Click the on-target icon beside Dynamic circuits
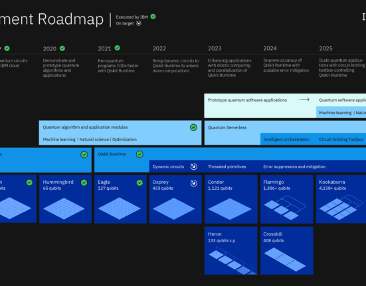 click(194, 167)
